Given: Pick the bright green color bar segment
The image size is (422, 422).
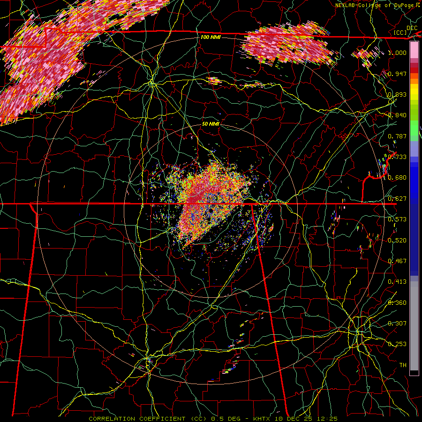Looking at the screenshot, I should (x=414, y=128).
